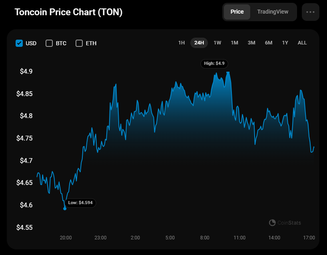327x255 pixels.
Task: Click the chart peak at High $4.9
Action: click(x=228, y=72)
